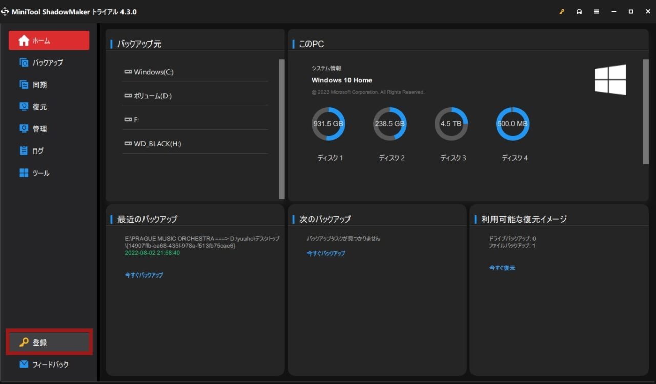Click the envelope icon next to フィードバック
656x384 pixels.
tap(24, 365)
